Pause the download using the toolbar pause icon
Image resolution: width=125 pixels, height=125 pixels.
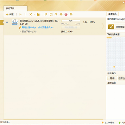[x=25, y=14]
